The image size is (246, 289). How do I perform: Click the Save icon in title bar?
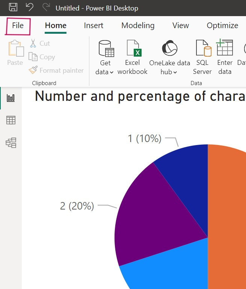pyautogui.click(x=13, y=7)
